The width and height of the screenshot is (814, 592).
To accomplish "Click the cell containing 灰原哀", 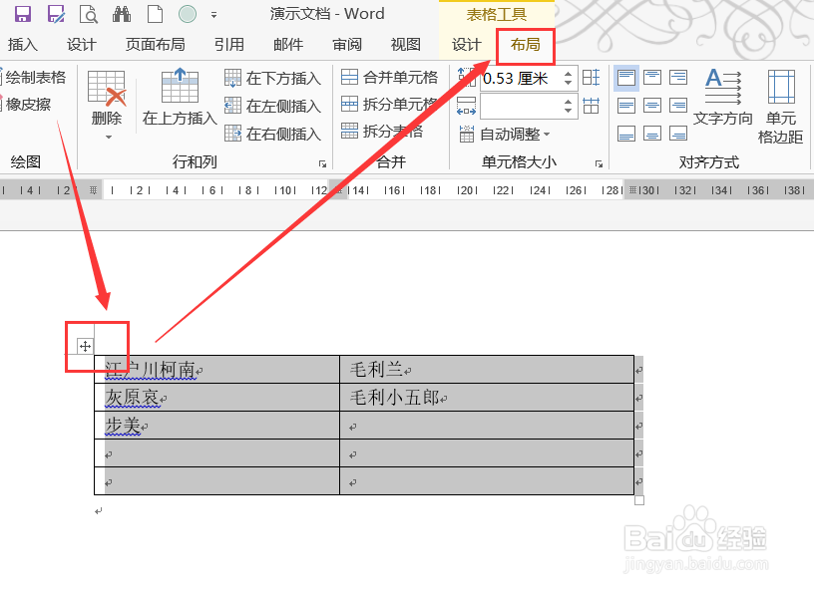I will (x=217, y=398).
